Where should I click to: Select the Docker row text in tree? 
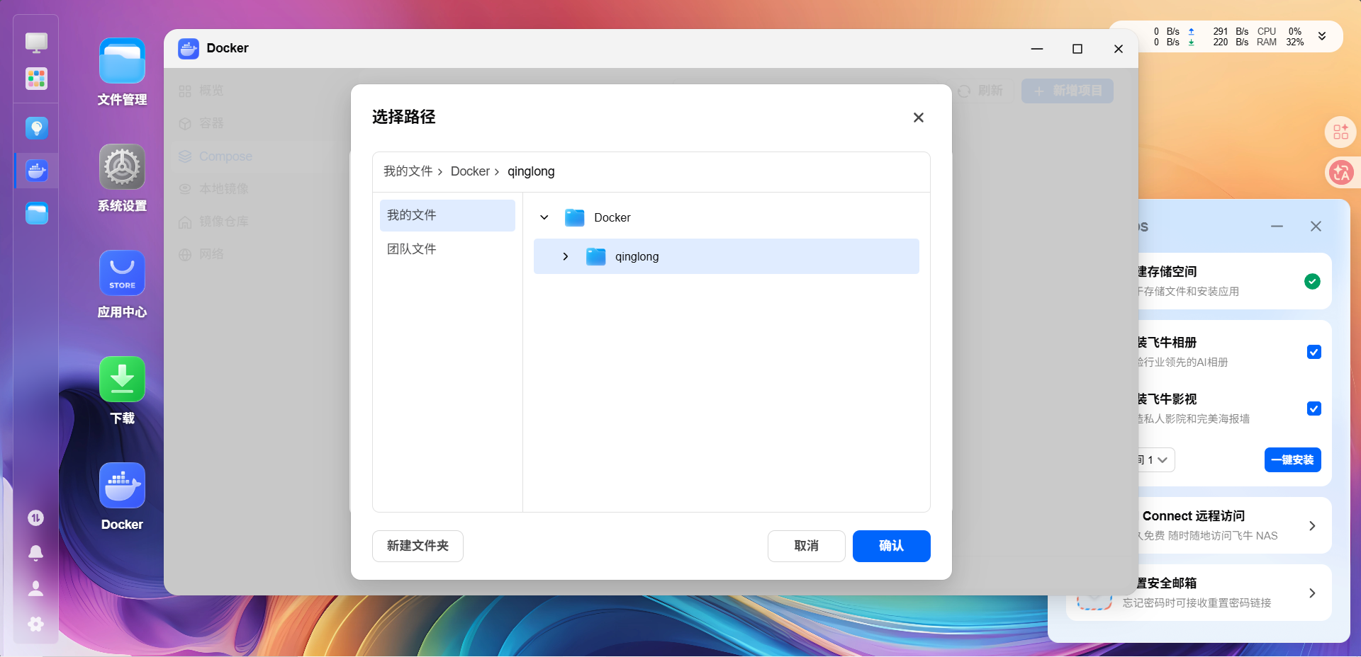tap(612, 217)
